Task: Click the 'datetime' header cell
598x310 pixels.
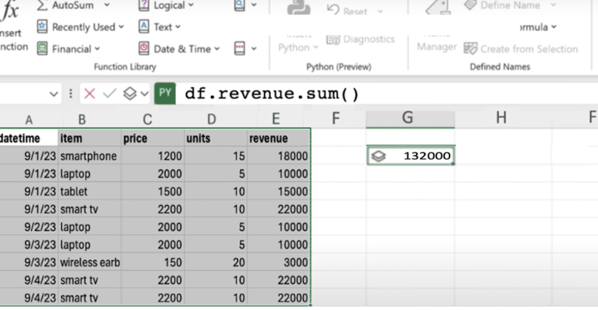Action: pos(29,138)
